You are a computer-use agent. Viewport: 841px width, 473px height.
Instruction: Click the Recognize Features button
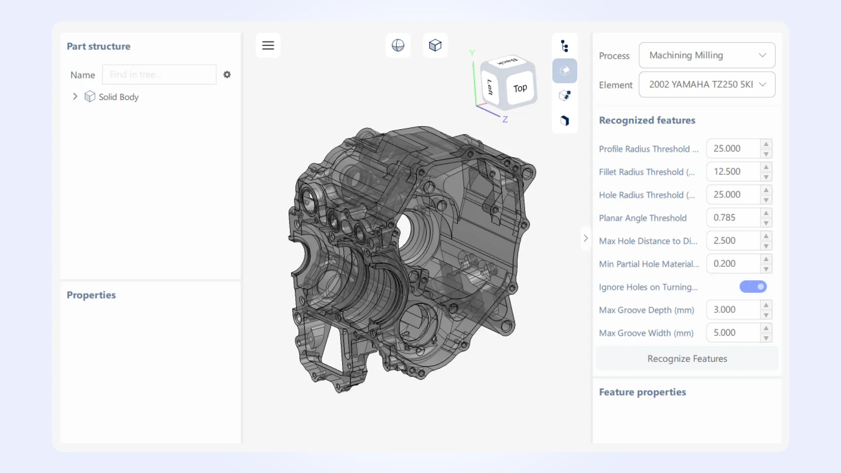(x=686, y=358)
